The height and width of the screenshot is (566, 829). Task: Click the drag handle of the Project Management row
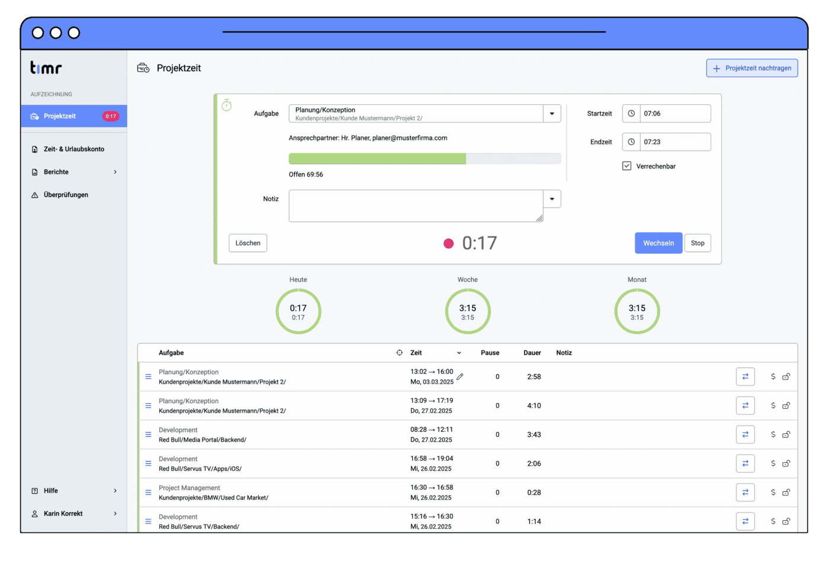148,493
